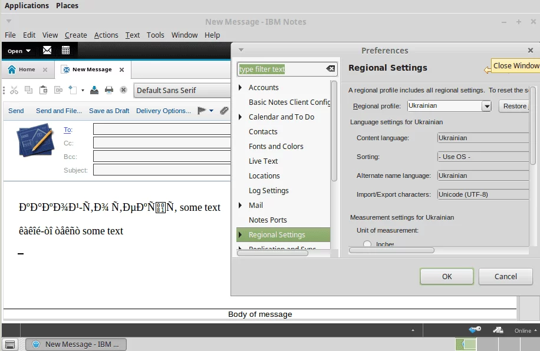Click the save-to-tray download icon
Viewport: 540px width, 351px height.
pos(94,90)
